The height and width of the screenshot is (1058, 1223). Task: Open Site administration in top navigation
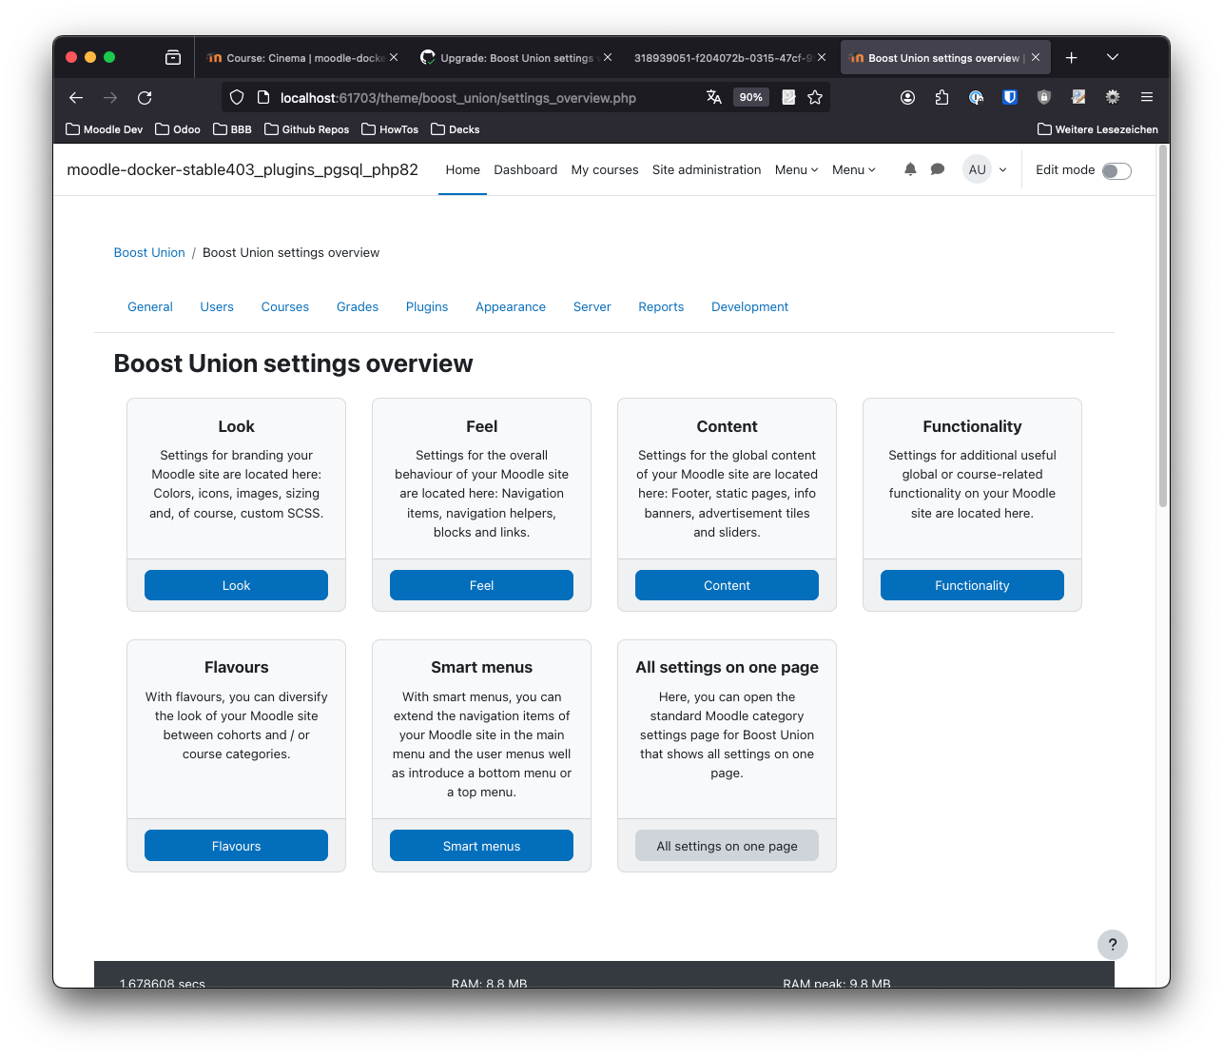[707, 169]
